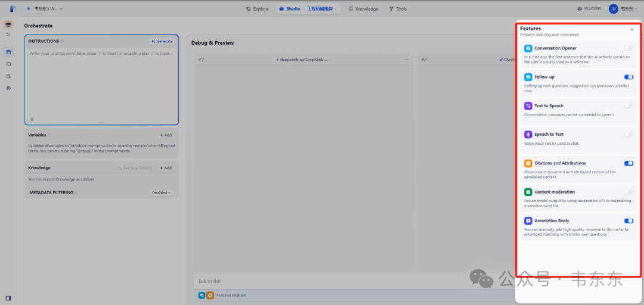Click the Annotation Reply feature icon

528,220
